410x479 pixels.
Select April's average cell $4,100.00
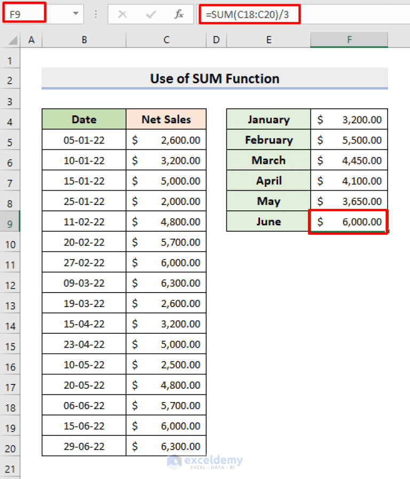point(349,181)
